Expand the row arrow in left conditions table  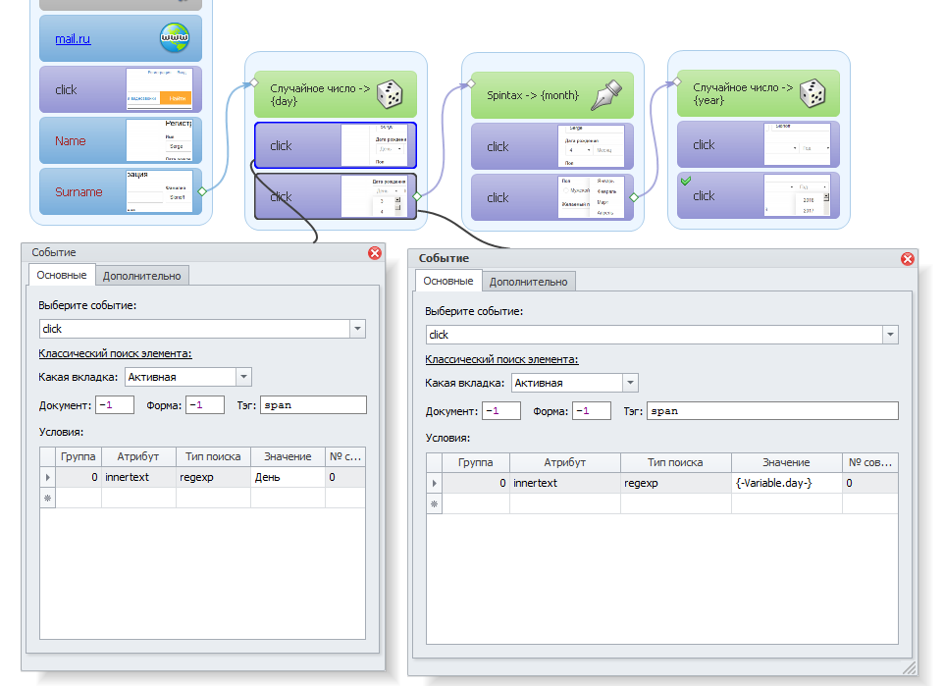[47, 477]
